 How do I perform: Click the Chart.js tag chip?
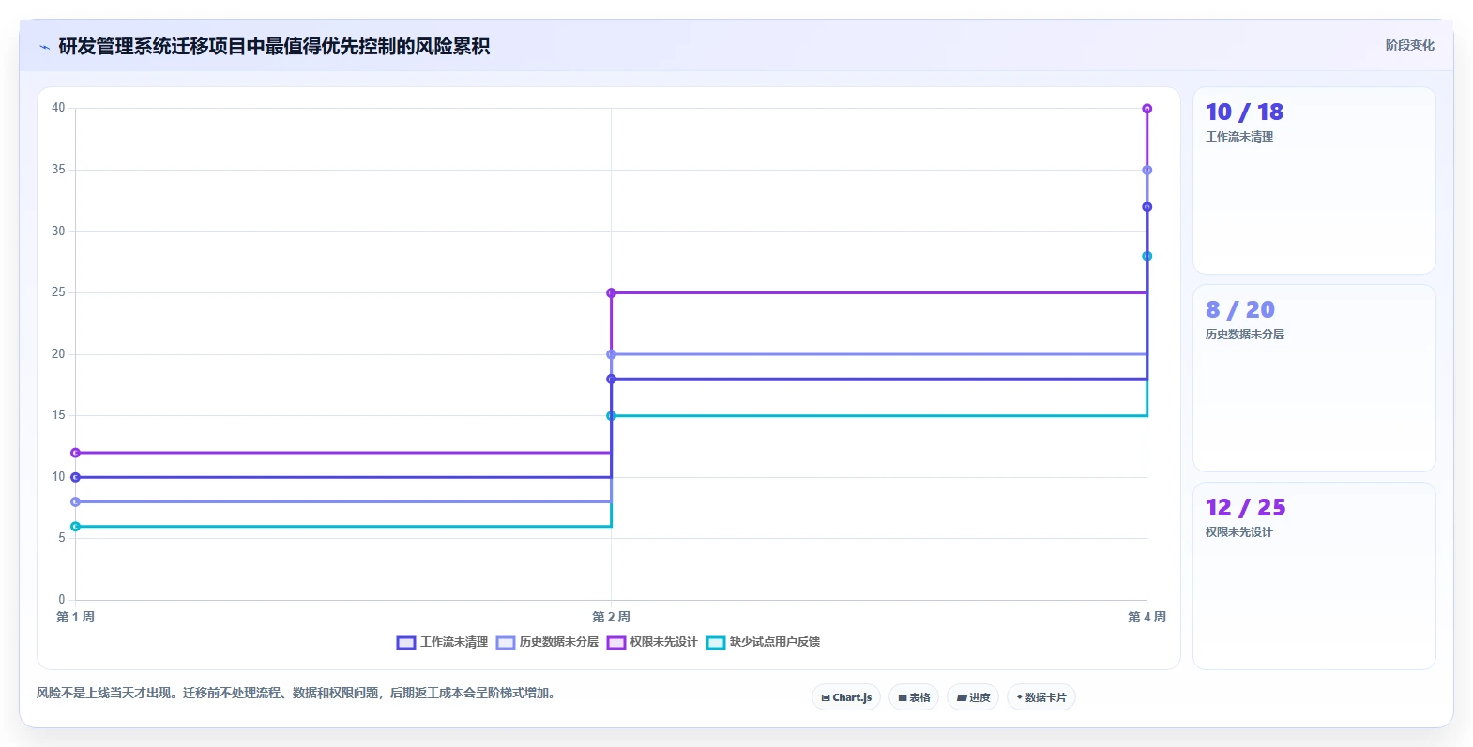coord(846,697)
